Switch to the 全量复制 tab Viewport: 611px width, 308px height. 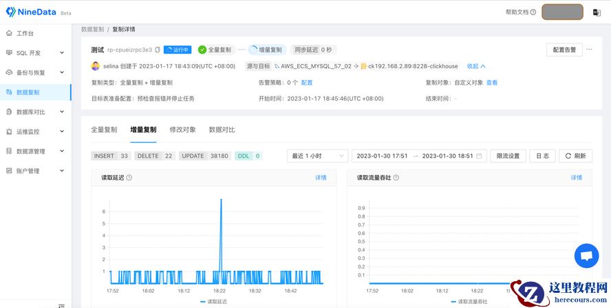click(104, 130)
